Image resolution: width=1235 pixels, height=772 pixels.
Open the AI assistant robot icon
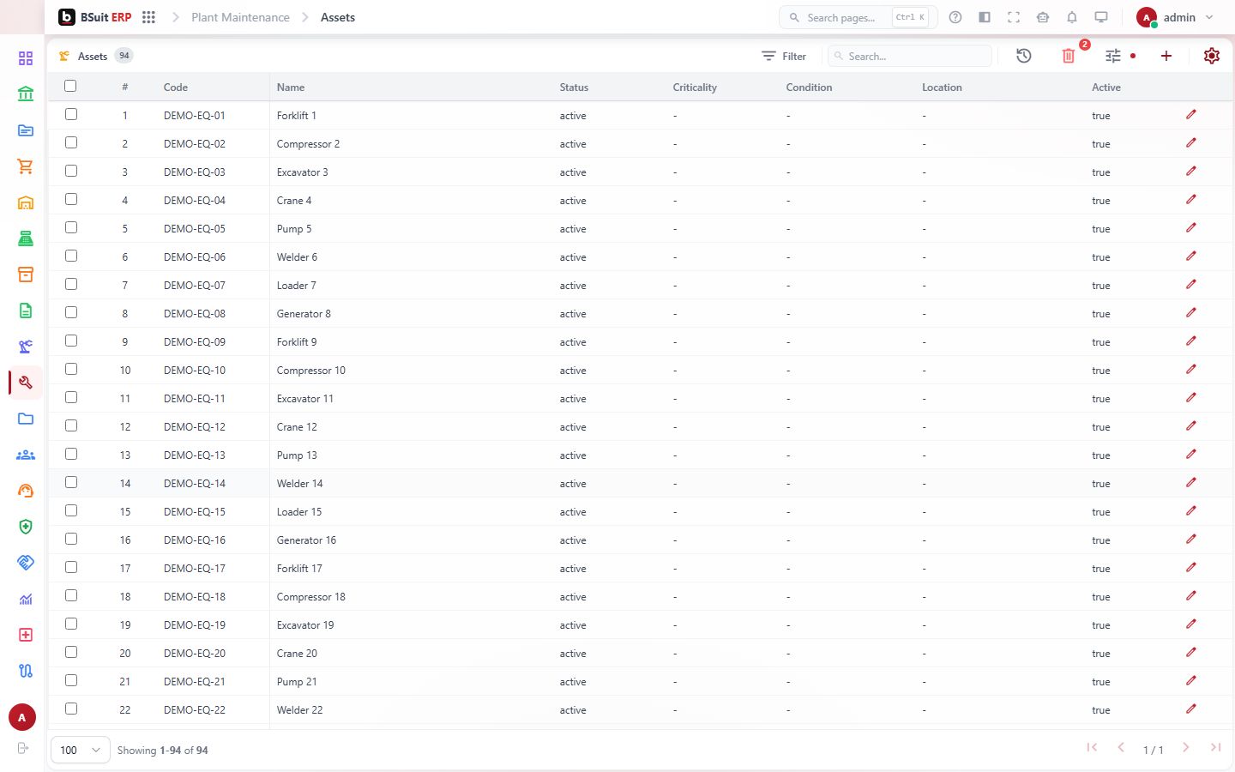[x=1043, y=17]
